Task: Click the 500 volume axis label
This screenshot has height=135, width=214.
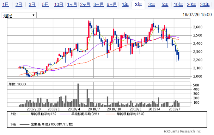Action: tap(196, 85)
